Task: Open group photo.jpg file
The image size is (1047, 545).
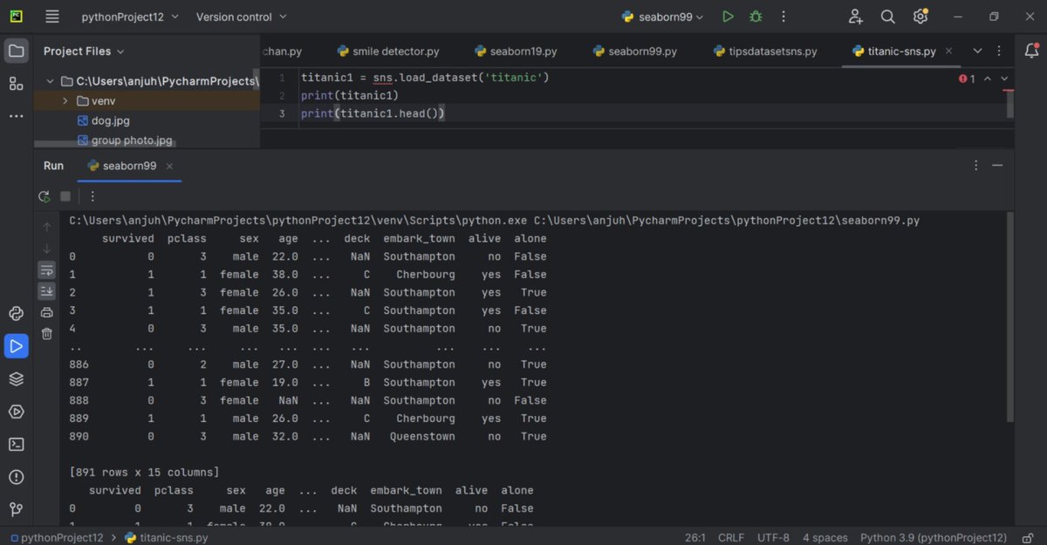Action: tap(124, 140)
